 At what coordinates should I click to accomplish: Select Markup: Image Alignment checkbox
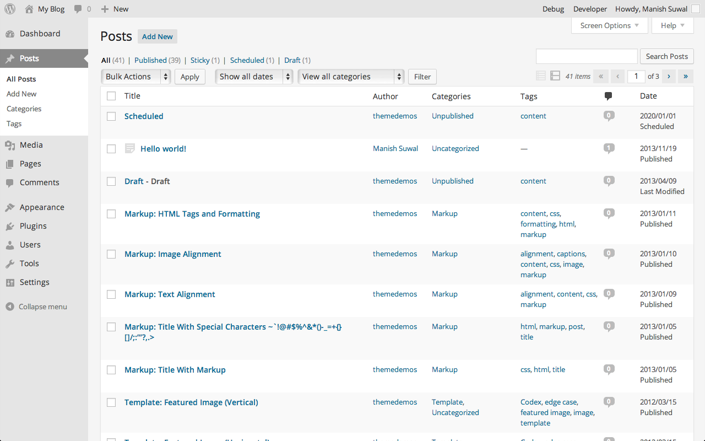point(111,254)
